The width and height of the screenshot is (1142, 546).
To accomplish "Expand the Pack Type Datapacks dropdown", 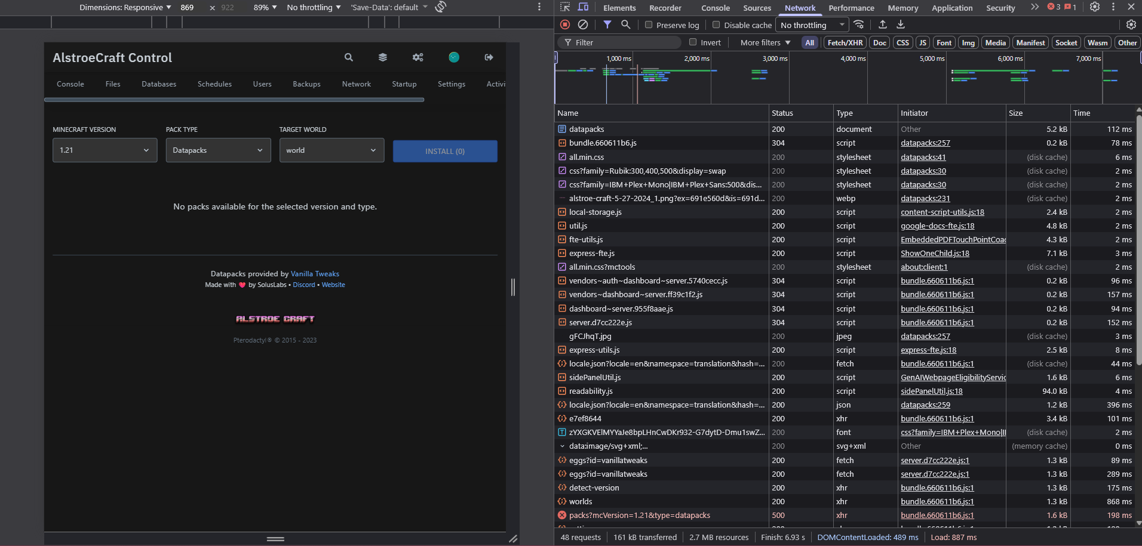I will pos(218,150).
